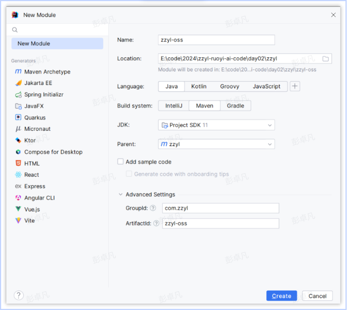Click the React generator icon
347x310 pixels.
pos(18,175)
